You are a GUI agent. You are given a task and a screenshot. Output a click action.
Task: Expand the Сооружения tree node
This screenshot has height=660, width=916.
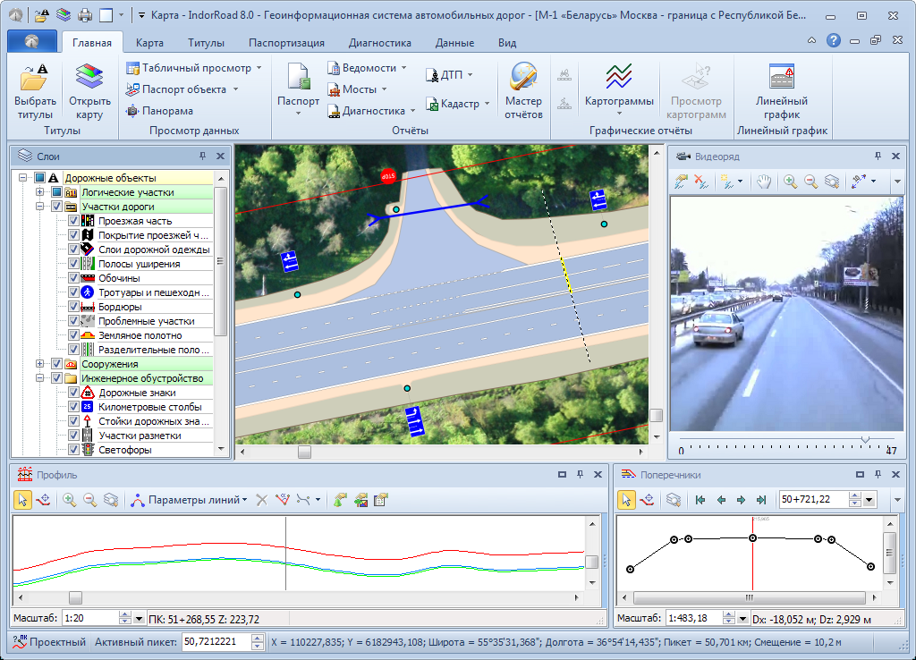click(x=39, y=364)
